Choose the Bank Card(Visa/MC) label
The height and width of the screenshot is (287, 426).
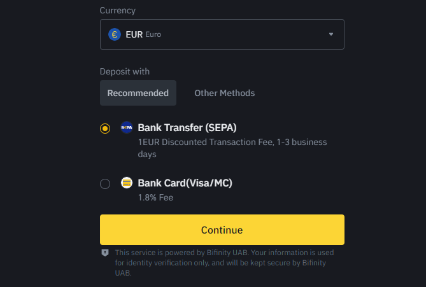click(185, 183)
